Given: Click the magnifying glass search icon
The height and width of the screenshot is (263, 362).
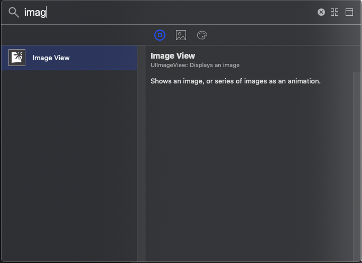Looking at the screenshot, I should pos(13,12).
